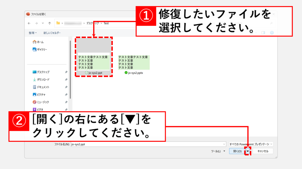Select ダウンロード in the navigation pane

pyautogui.click(x=41, y=80)
